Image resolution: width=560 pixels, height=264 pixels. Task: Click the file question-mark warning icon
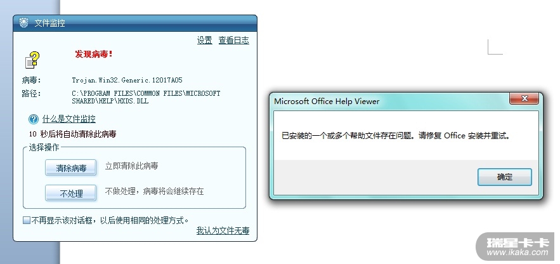pyautogui.click(x=32, y=59)
